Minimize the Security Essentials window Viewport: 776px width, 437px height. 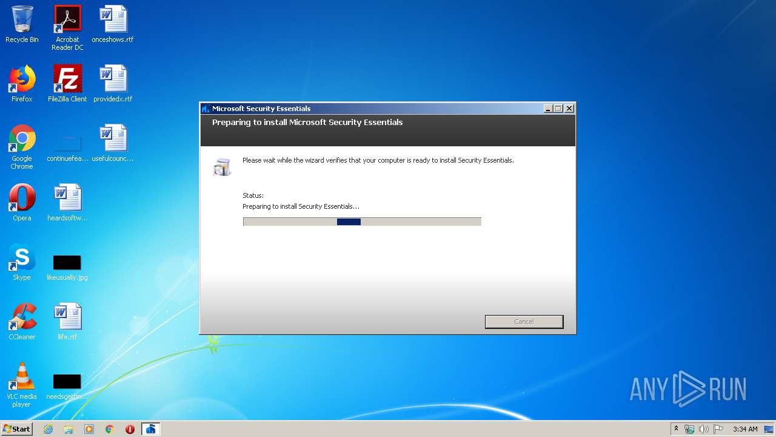[x=548, y=109]
